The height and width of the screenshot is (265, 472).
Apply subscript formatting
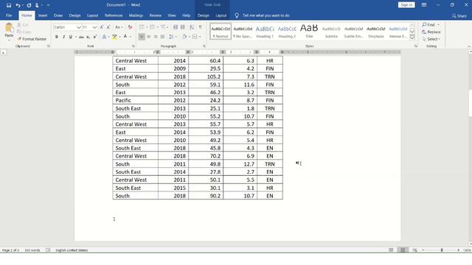coord(88,37)
